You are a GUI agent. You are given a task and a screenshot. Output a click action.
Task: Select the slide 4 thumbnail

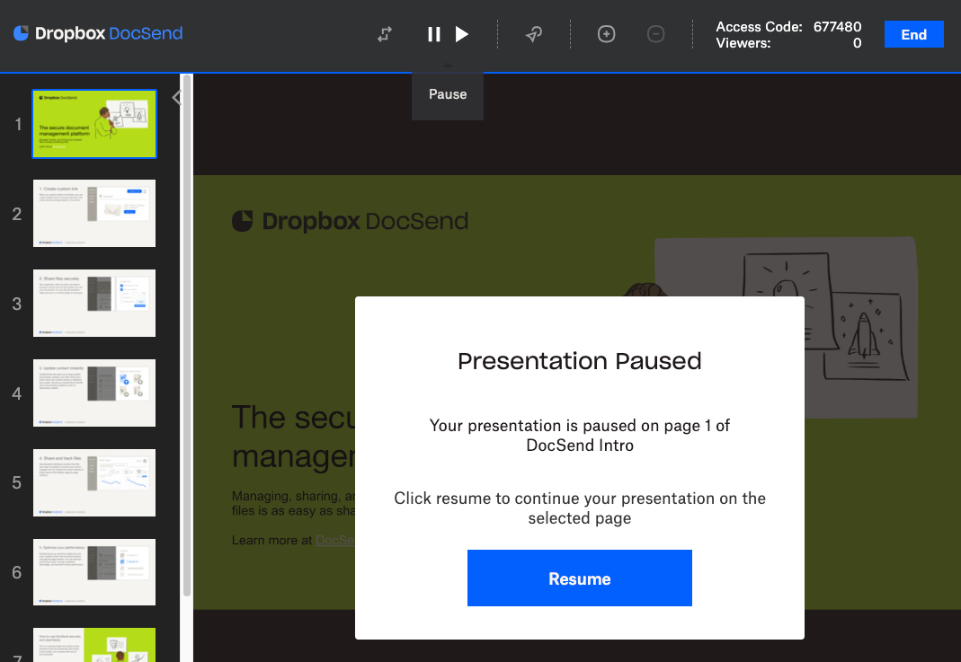(93, 393)
